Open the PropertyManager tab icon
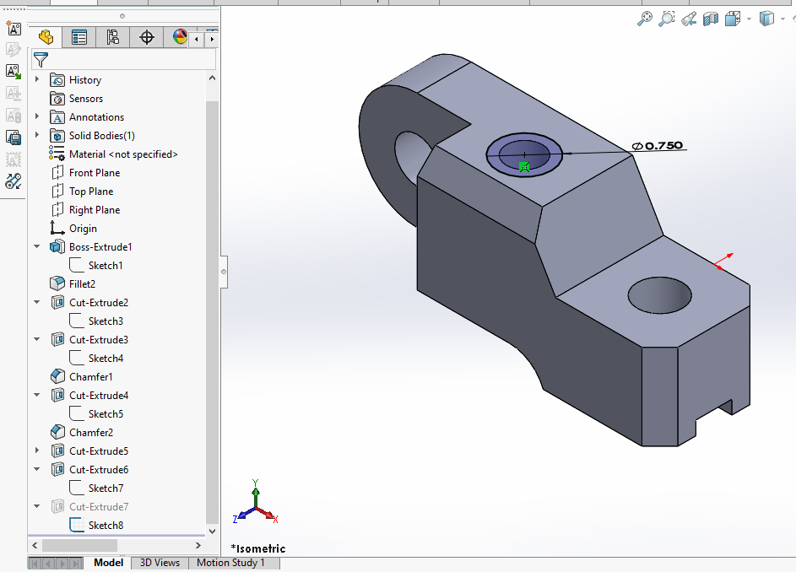Viewport: 796px width, 572px height. pyautogui.click(x=79, y=37)
